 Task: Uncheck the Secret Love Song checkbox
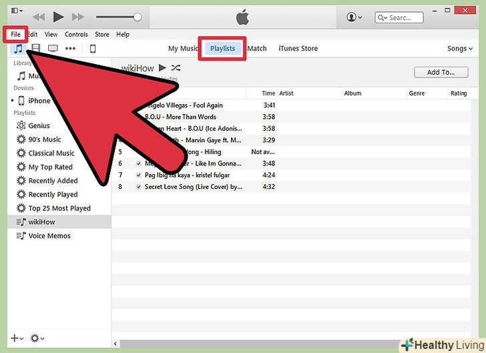[139, 187]
